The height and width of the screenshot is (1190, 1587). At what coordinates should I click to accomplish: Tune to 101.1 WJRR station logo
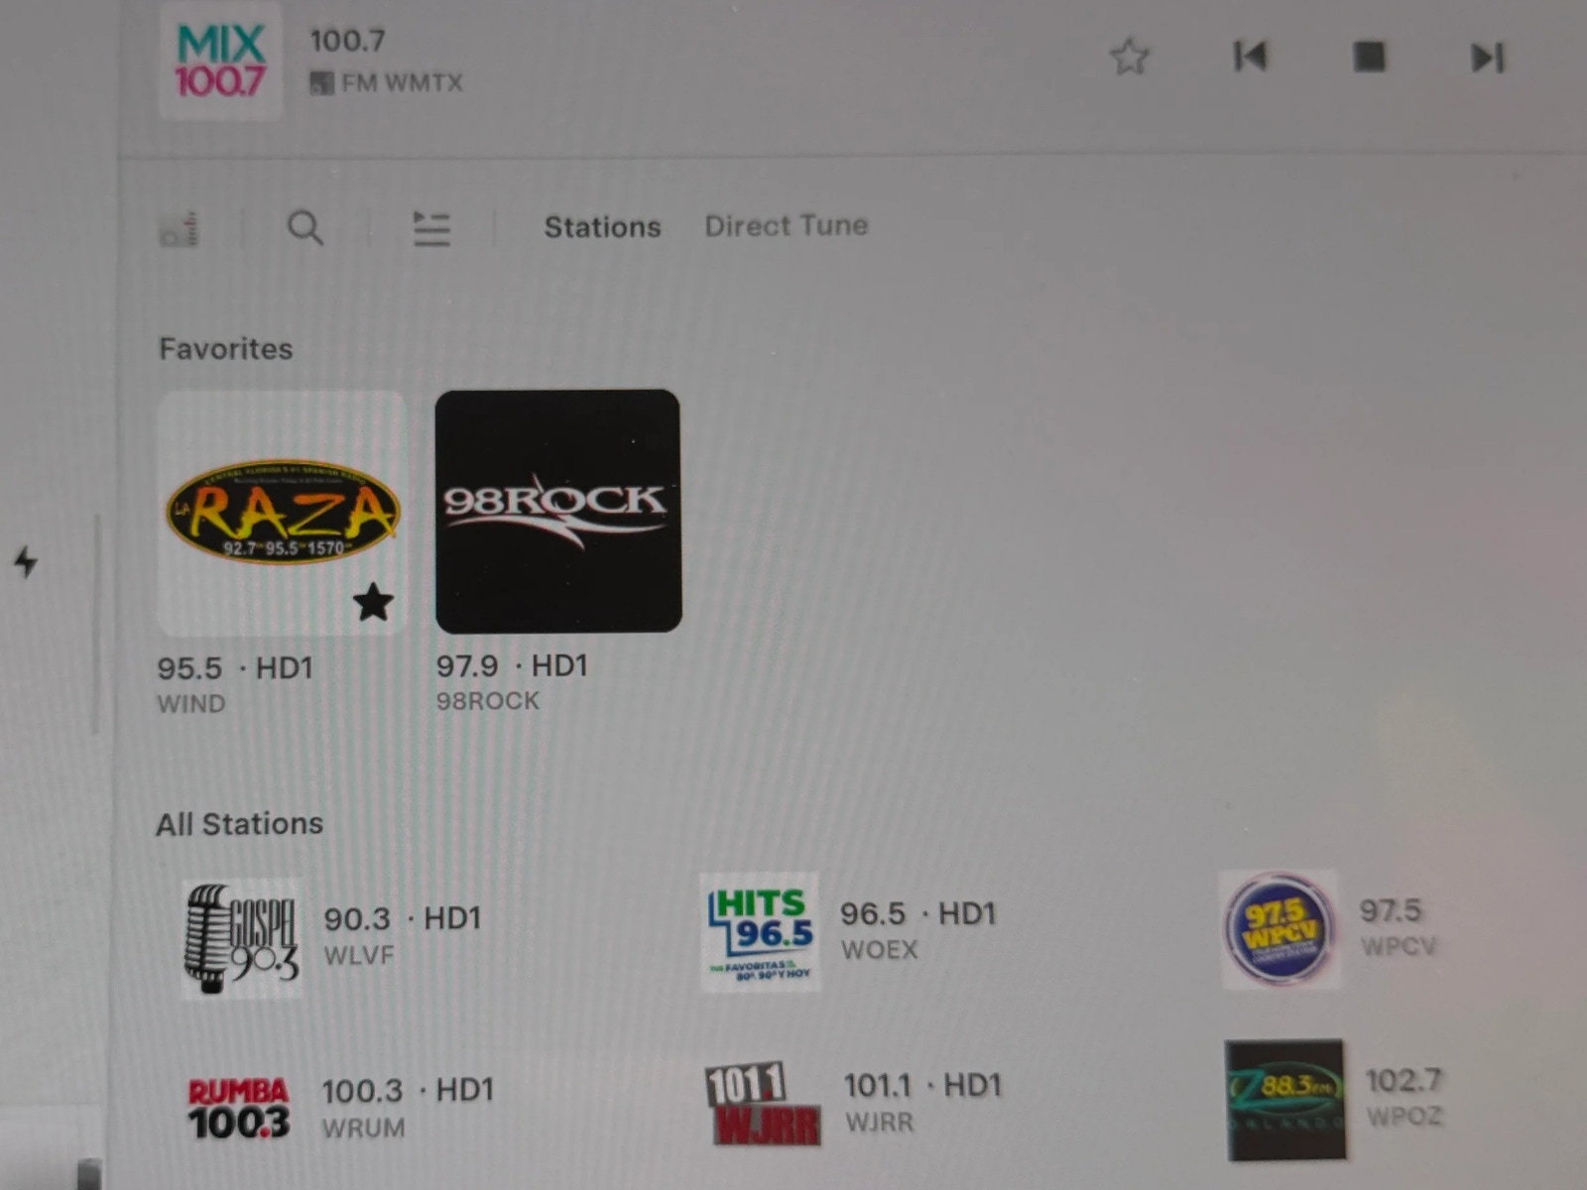[762, 1103]
